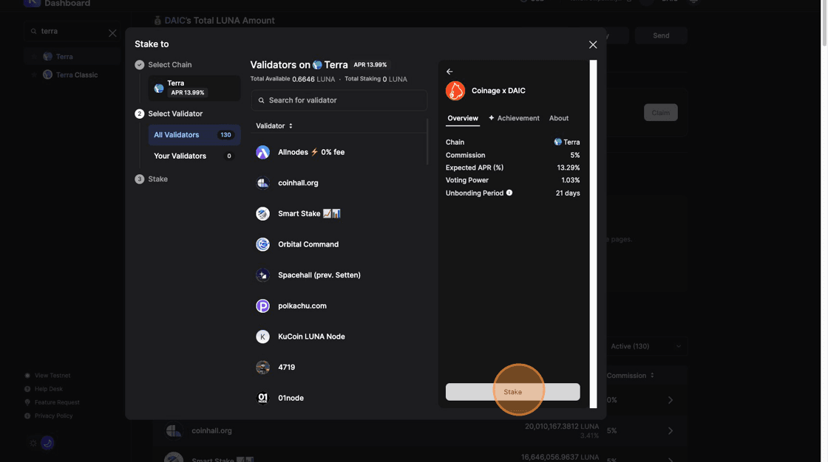Click the Coinage x DAIC flame logo
This screenshot has width=828, height=462.
point(455,91)
